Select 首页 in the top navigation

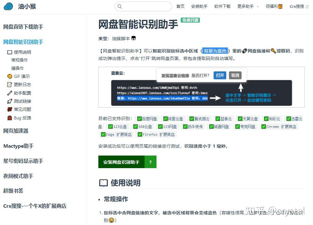coord(180,6)
